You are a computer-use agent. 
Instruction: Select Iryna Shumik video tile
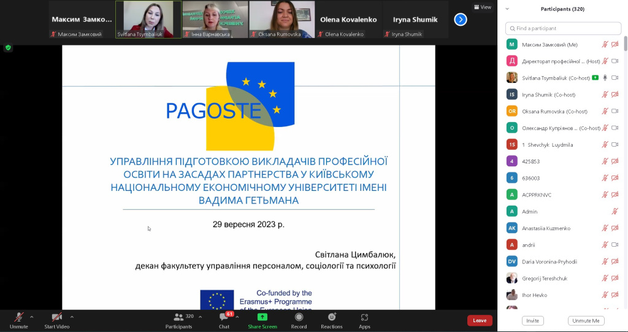[415, 19]
